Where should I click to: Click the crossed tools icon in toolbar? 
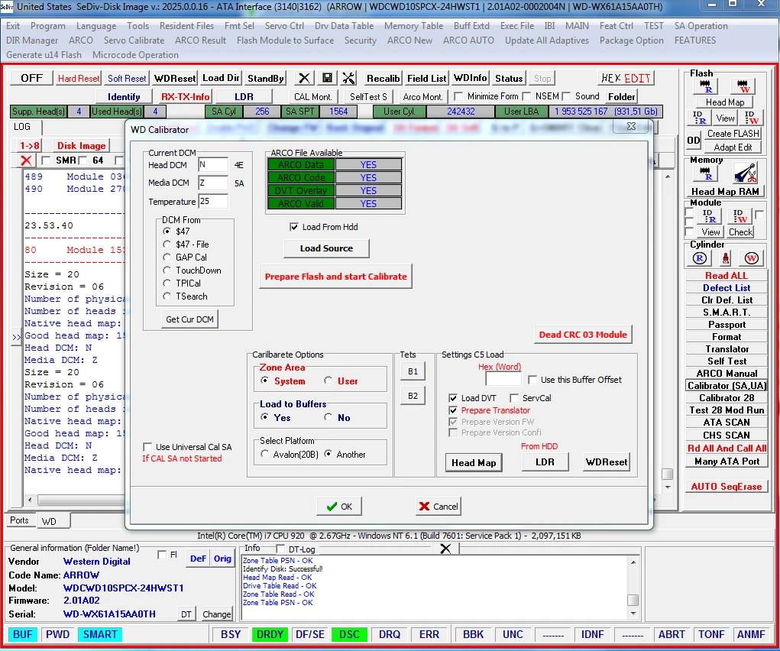(x=348, y=78)
